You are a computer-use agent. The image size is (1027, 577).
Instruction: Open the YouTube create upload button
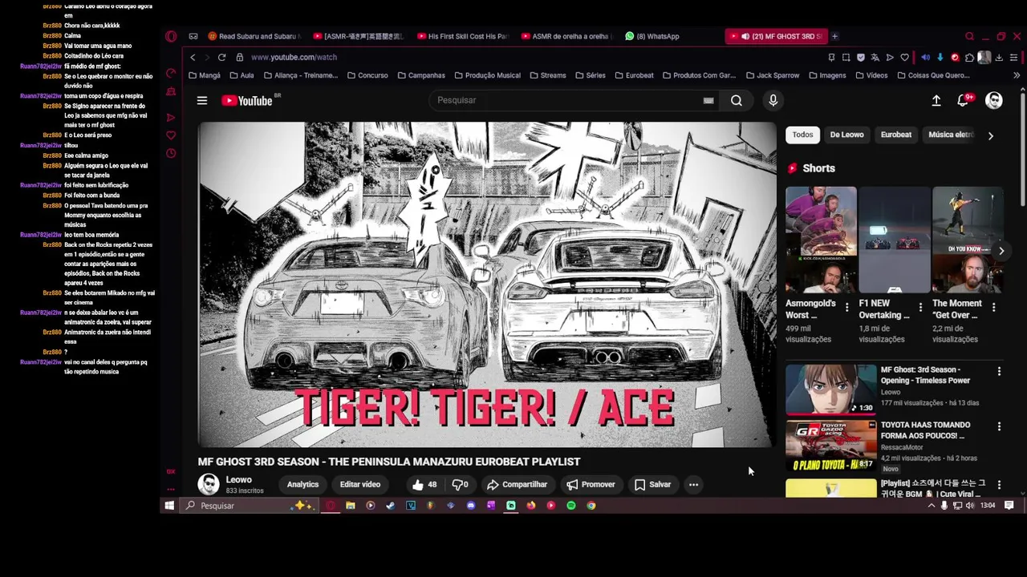[936, 100]
